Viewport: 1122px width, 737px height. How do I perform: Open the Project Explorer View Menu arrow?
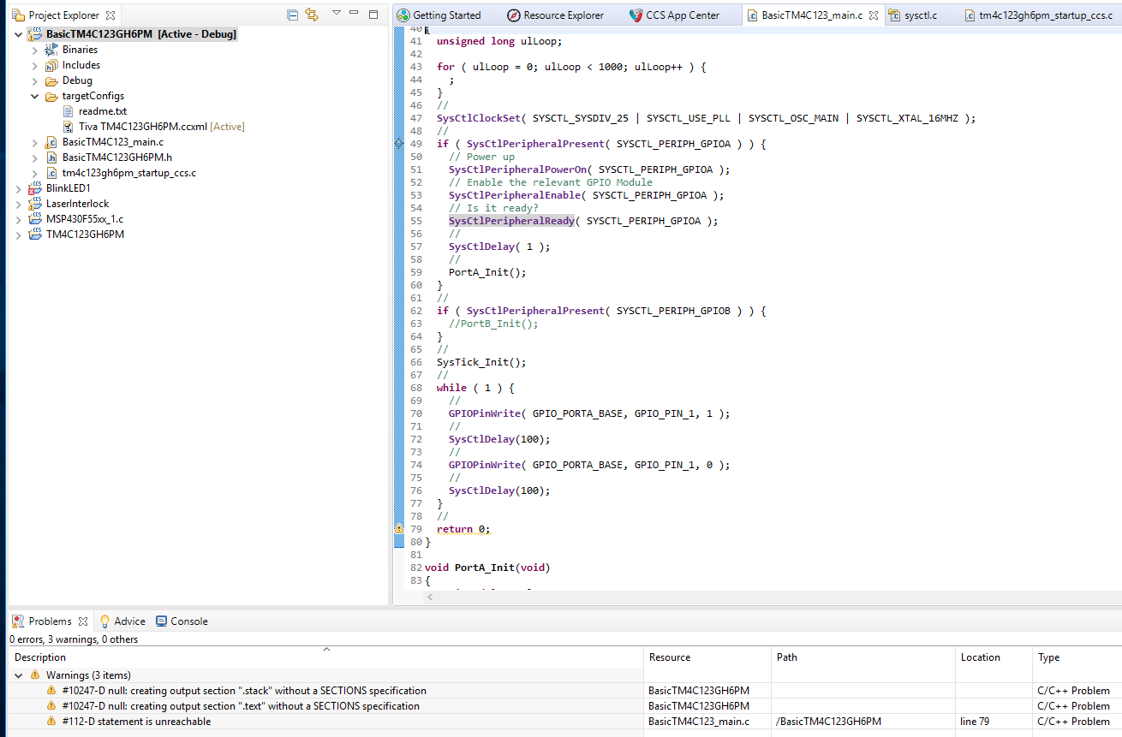(x=336, y=14)
